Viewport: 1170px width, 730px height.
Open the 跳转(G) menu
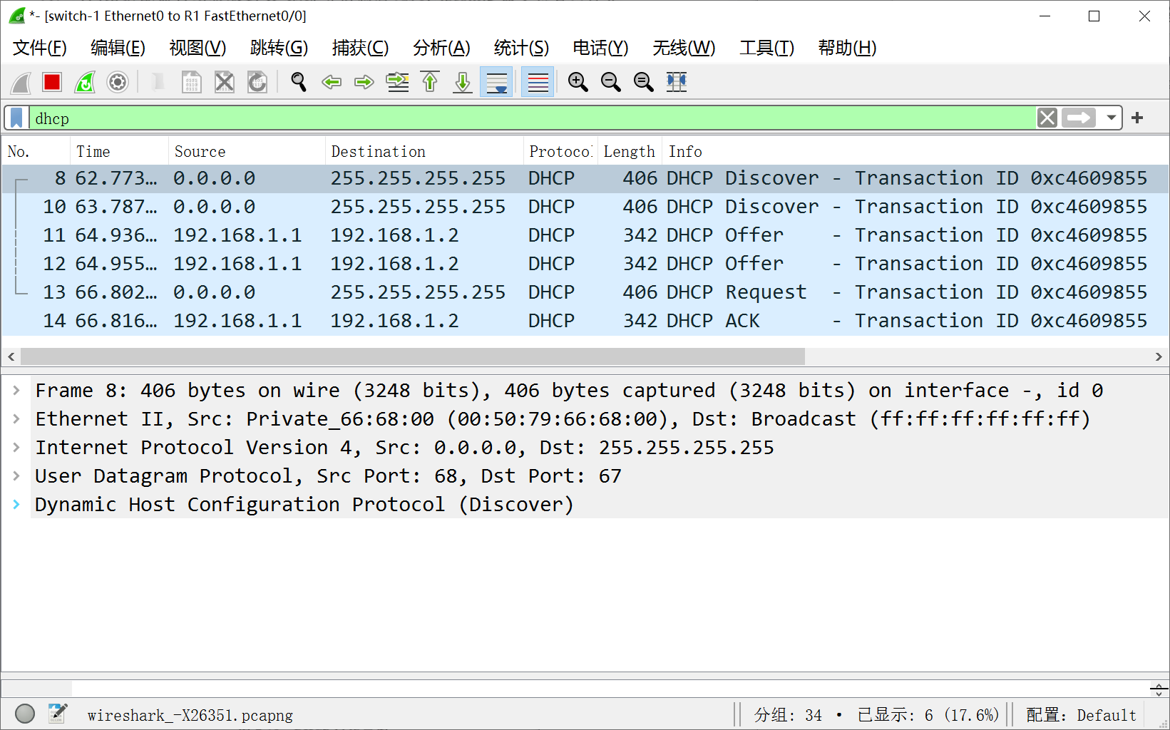point(279,48)
